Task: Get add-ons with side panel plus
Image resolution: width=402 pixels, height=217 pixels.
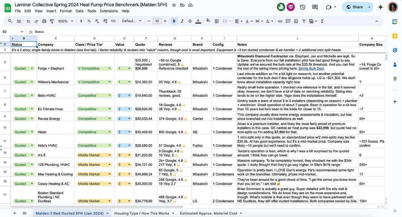Action: coord(395,101)
